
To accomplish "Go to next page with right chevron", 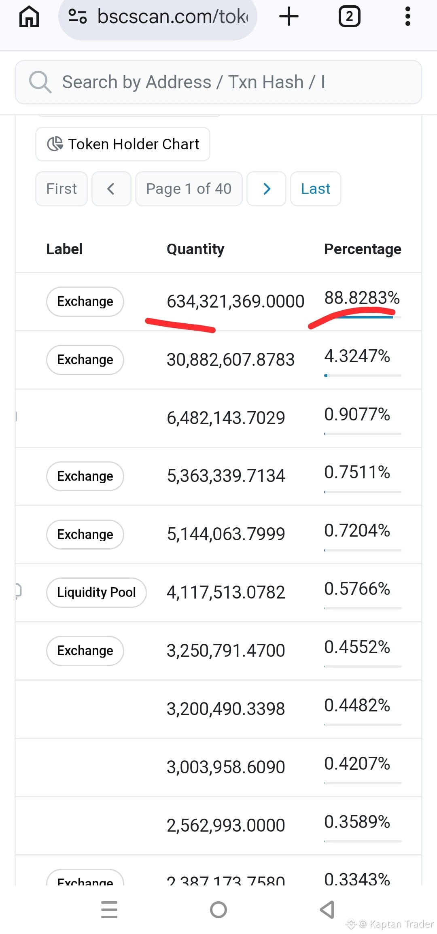I will 266,189.
